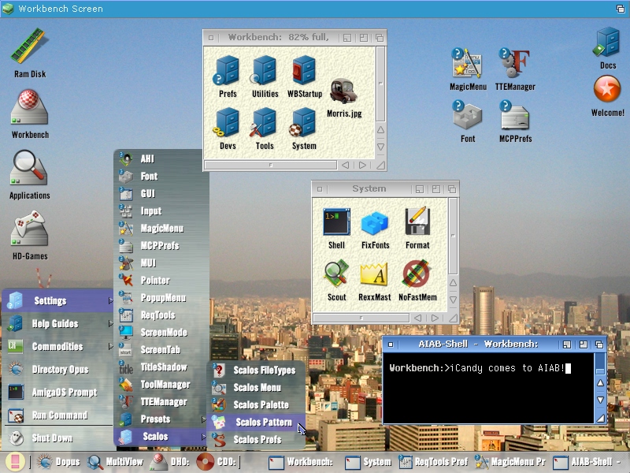Image resolution: width=630 pixels, height=473 pixels.
Task: Open TitleShadow settings entry
Action: point(161,367)
